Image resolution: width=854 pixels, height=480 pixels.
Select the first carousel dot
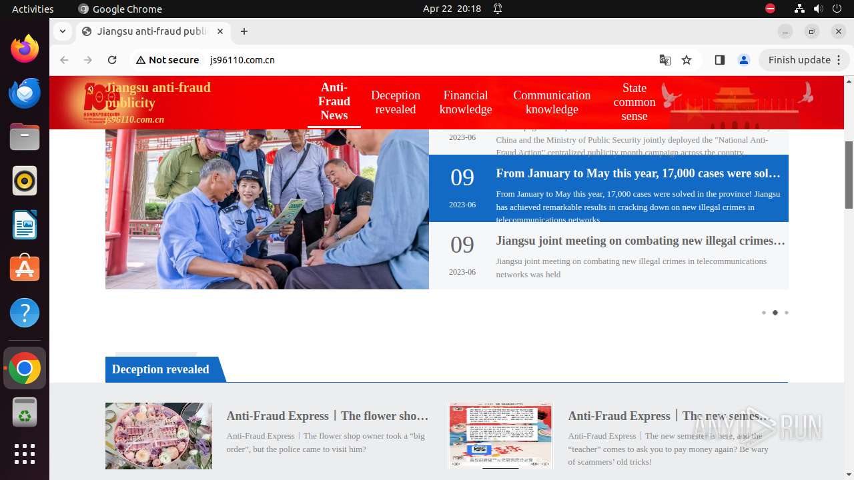(x=764, y=313)
